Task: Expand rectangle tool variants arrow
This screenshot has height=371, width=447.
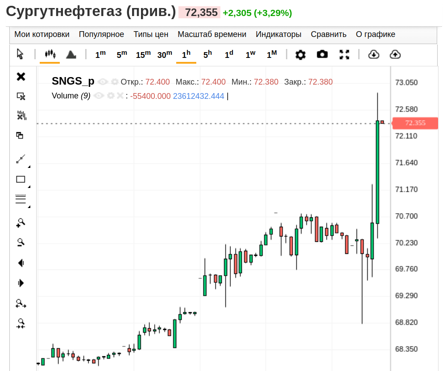Action: 29,187
